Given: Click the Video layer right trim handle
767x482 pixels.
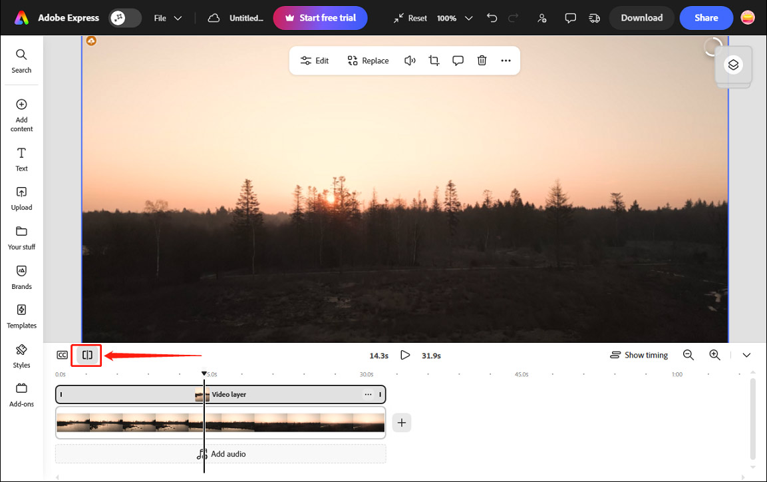Looking at the screenshot, I should pos(380,394).
